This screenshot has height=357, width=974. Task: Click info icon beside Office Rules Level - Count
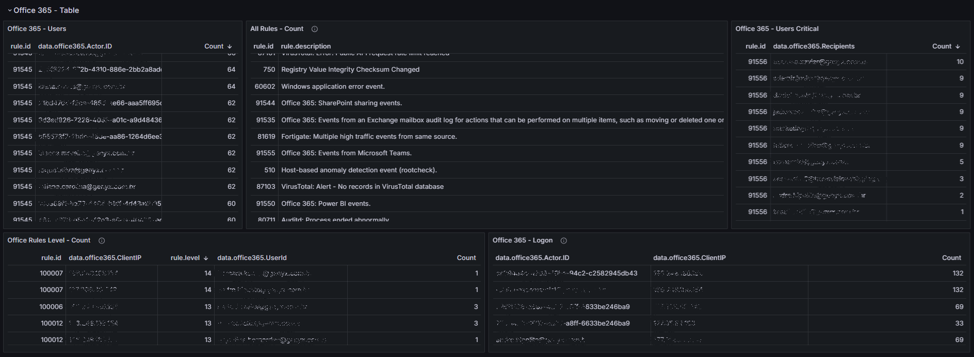[102, 241]
